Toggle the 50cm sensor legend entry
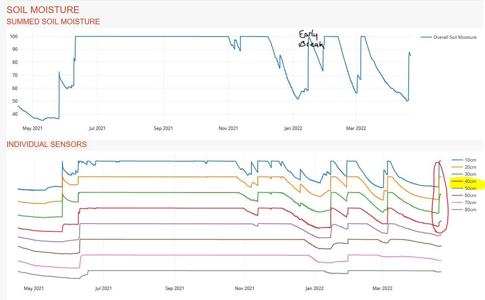The image size is (485, 300). click(x=464, y=189)
